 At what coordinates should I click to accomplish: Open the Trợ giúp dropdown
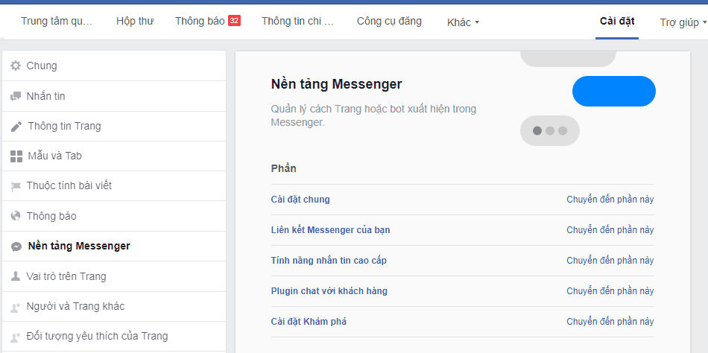(683, 22)
